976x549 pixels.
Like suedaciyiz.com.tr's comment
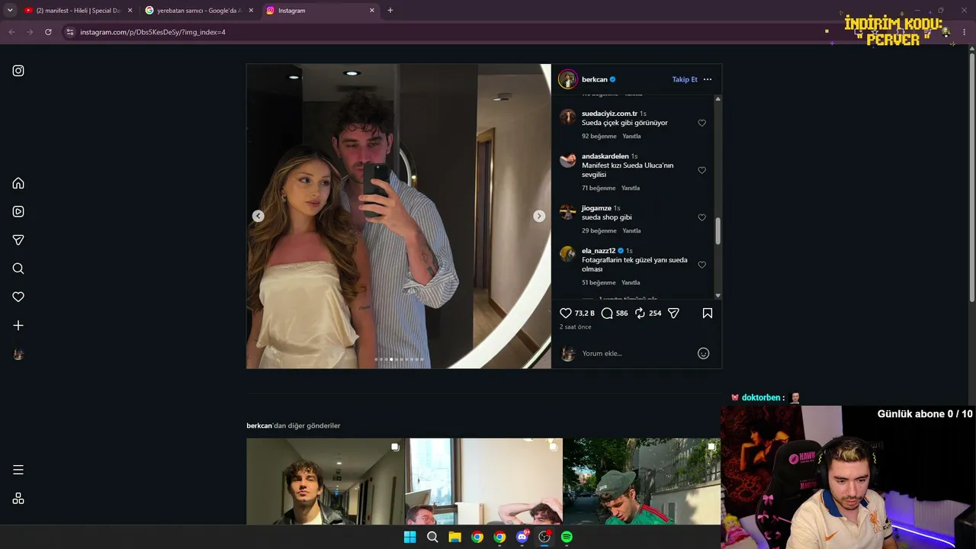[x=702, y=123]
